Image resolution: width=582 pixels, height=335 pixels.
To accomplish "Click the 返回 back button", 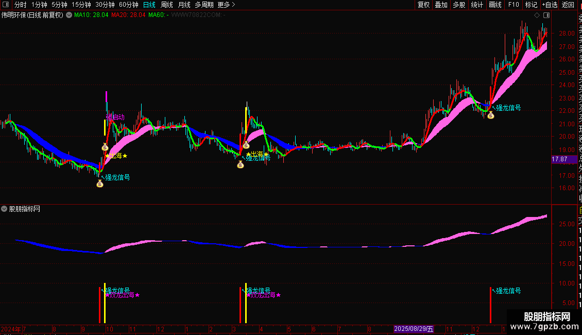I will point(568,5).
